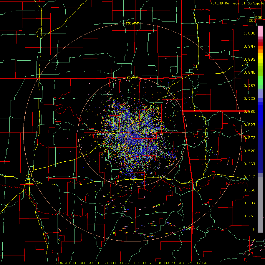Click the 0.467 scale value

pos(249,164)
